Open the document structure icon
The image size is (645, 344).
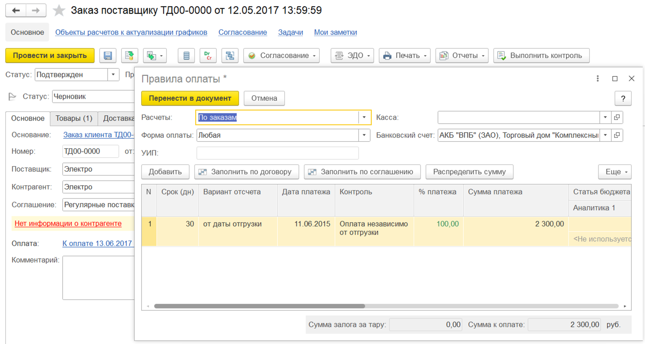(x=230, y=56)
